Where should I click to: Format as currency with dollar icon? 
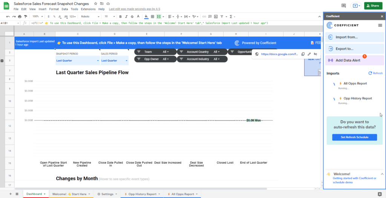pyautogui.click(x=49, y=17)
